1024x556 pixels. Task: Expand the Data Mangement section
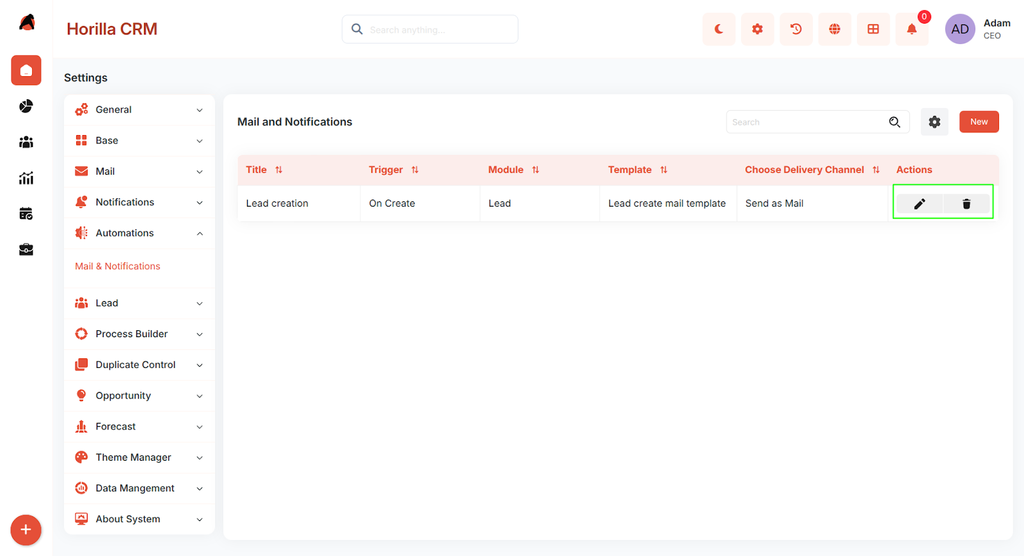[x=140, y=488]
